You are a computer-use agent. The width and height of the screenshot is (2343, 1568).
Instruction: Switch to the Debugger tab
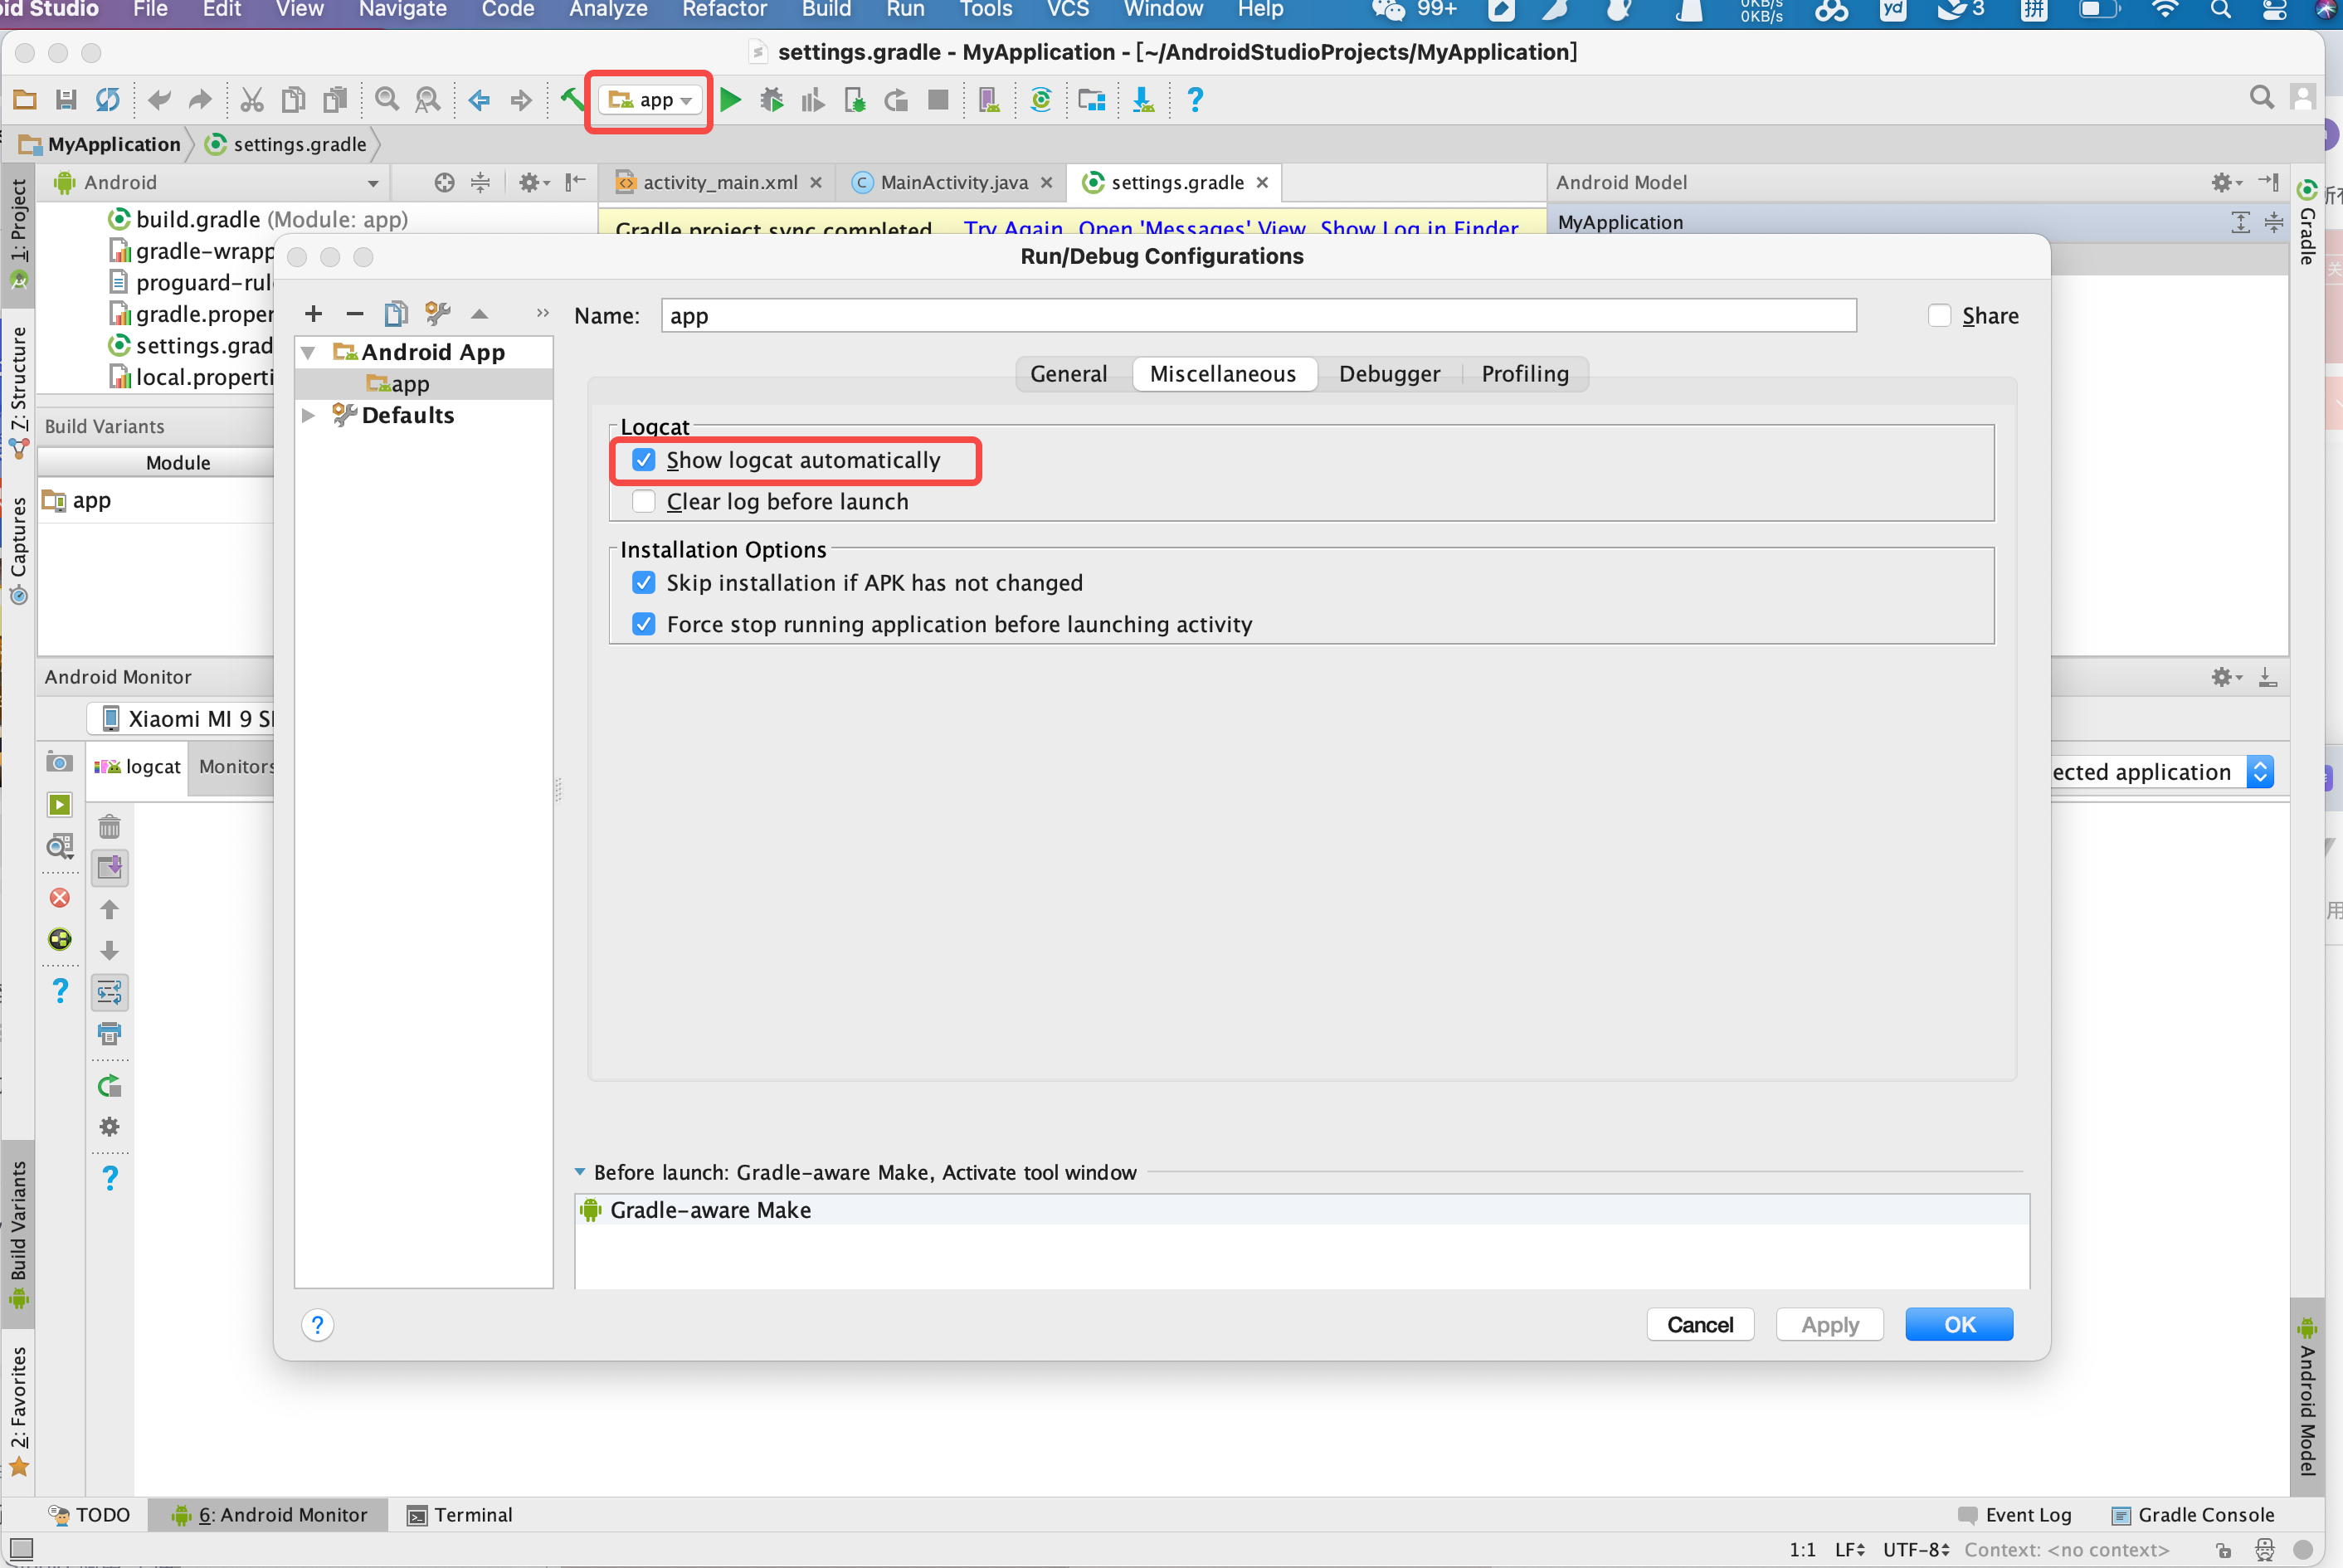(1389, 374)
